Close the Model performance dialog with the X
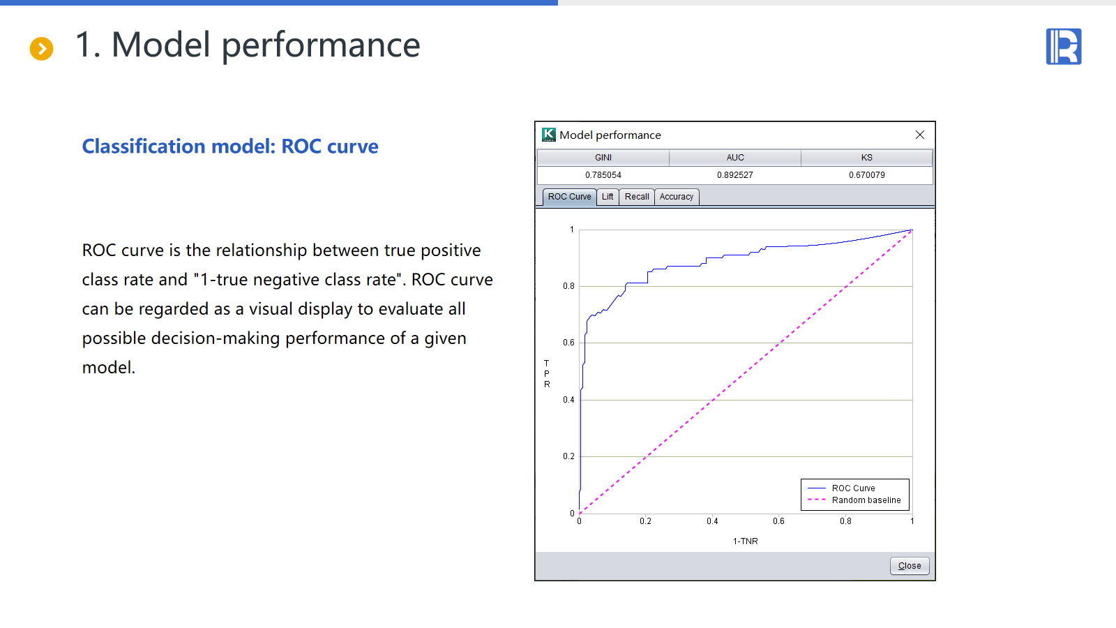 (x=919, y=135)
